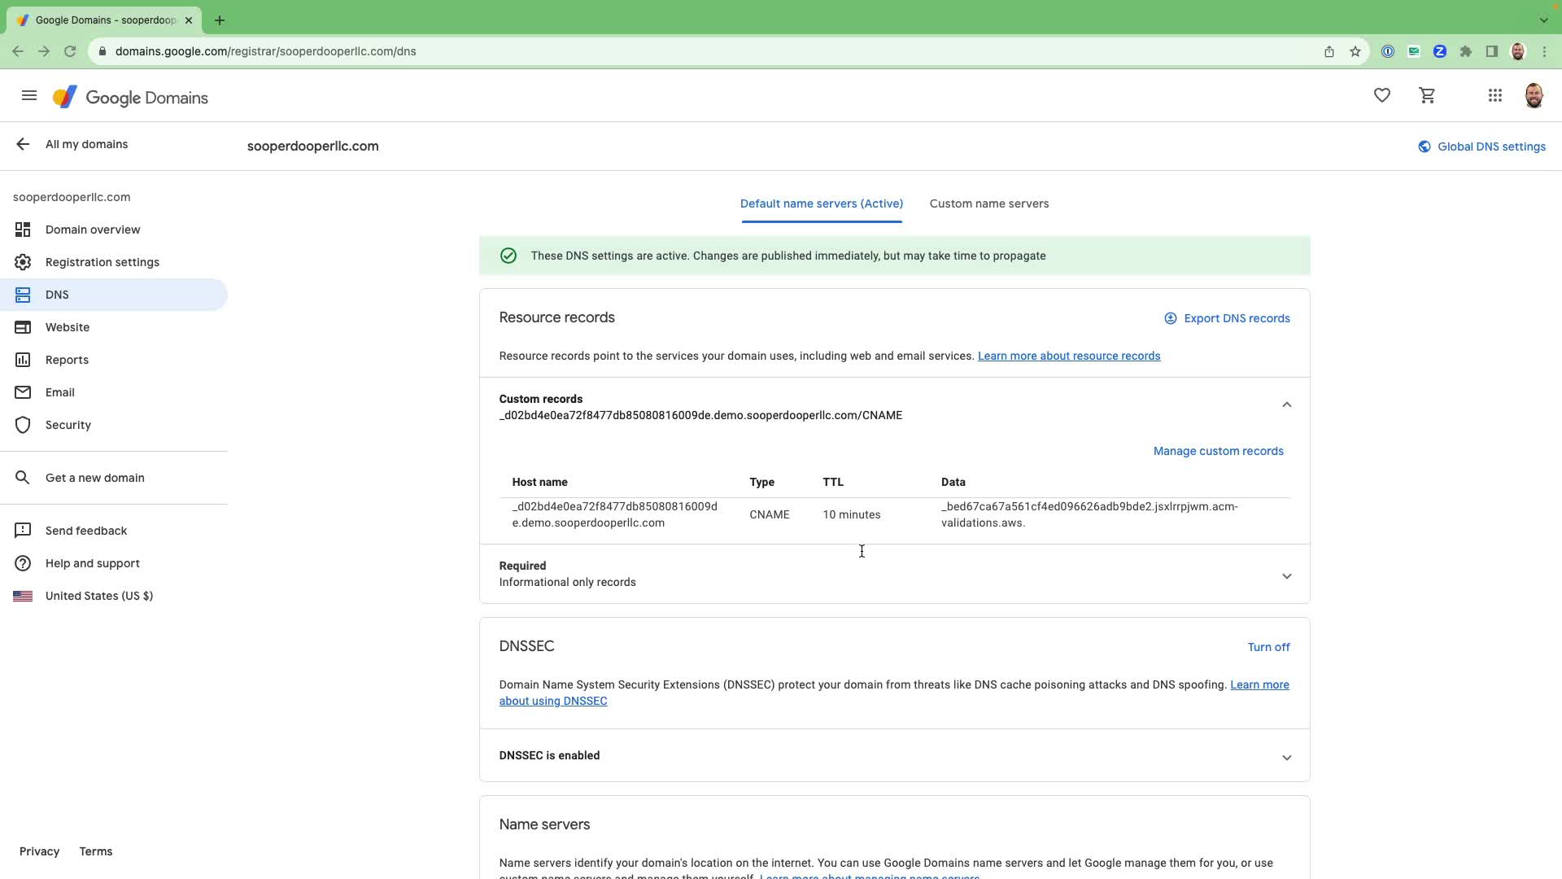1562x879 pixels.
Task: Open the Google apps grid
Action: pos(1494,96)
